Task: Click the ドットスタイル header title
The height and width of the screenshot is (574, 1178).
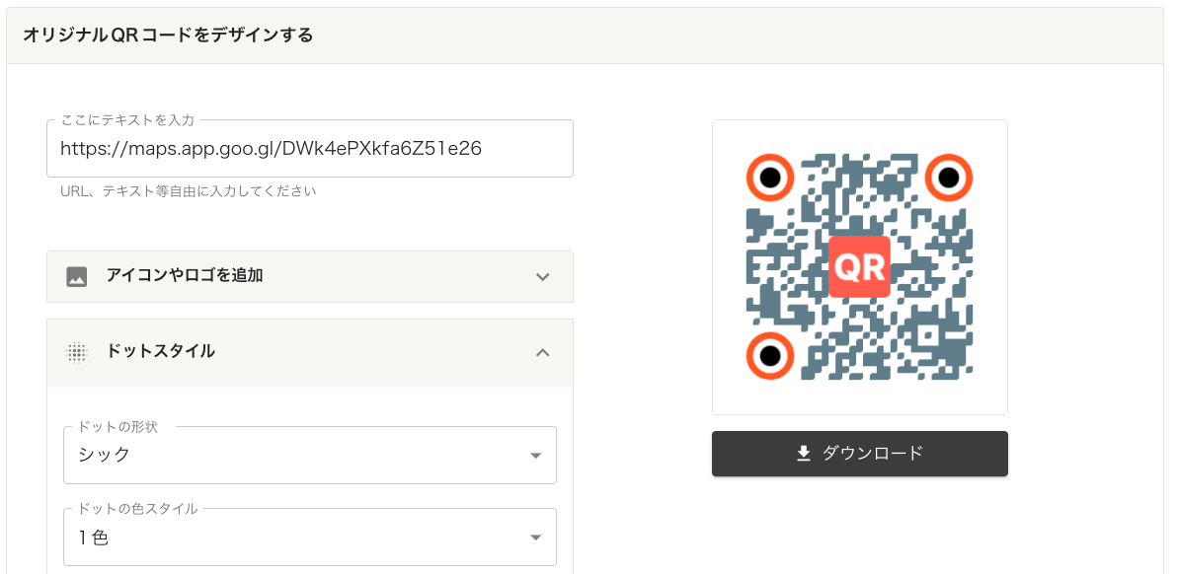Action: (160, 351)
